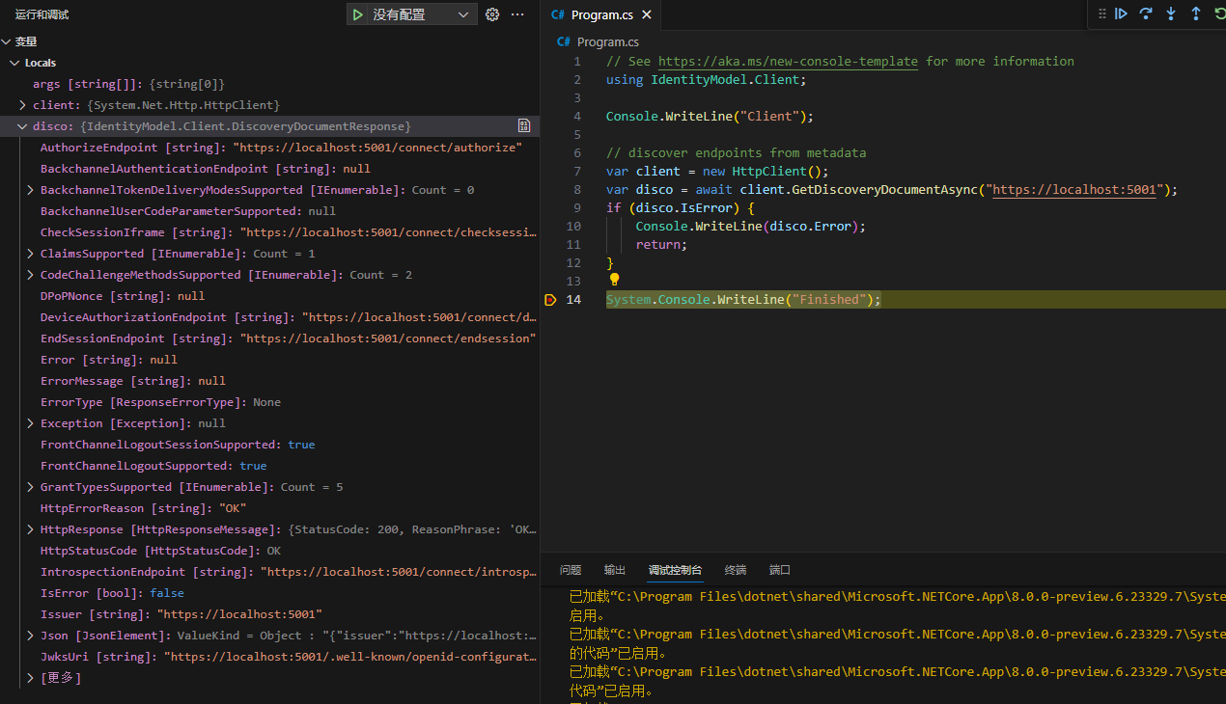The height and width of the screenshot is (704, 1226).
Task: Switch to the 输出 panel tab
Action: [615, 570]
